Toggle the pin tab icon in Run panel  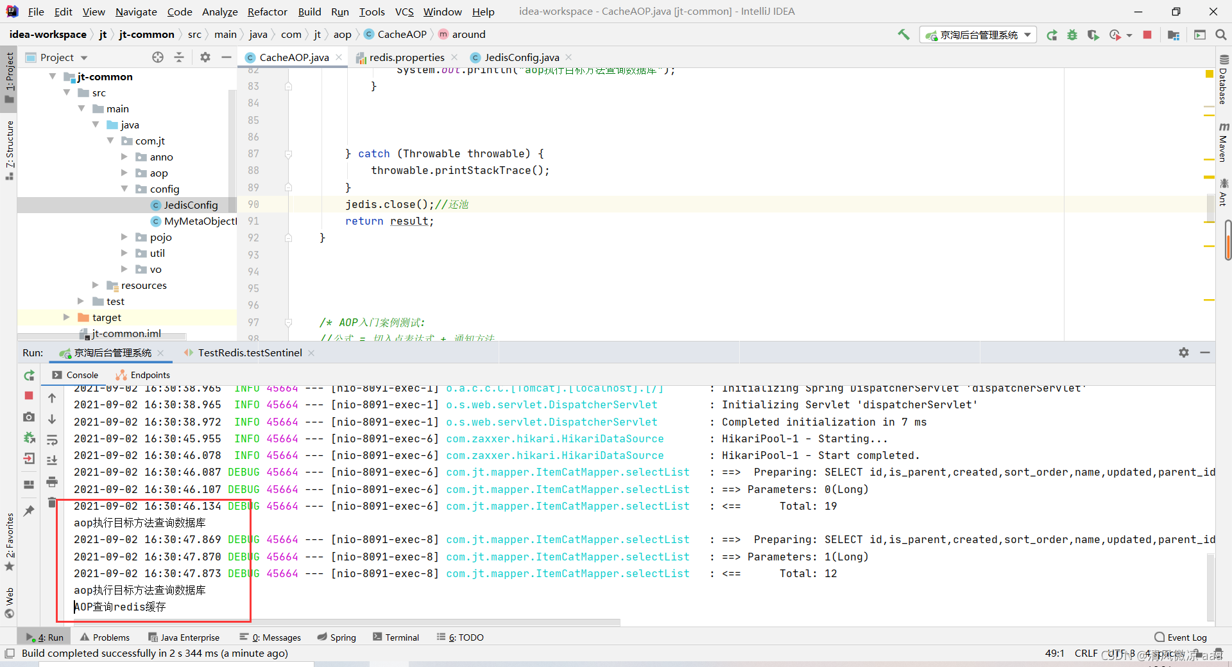coord(29,510)
